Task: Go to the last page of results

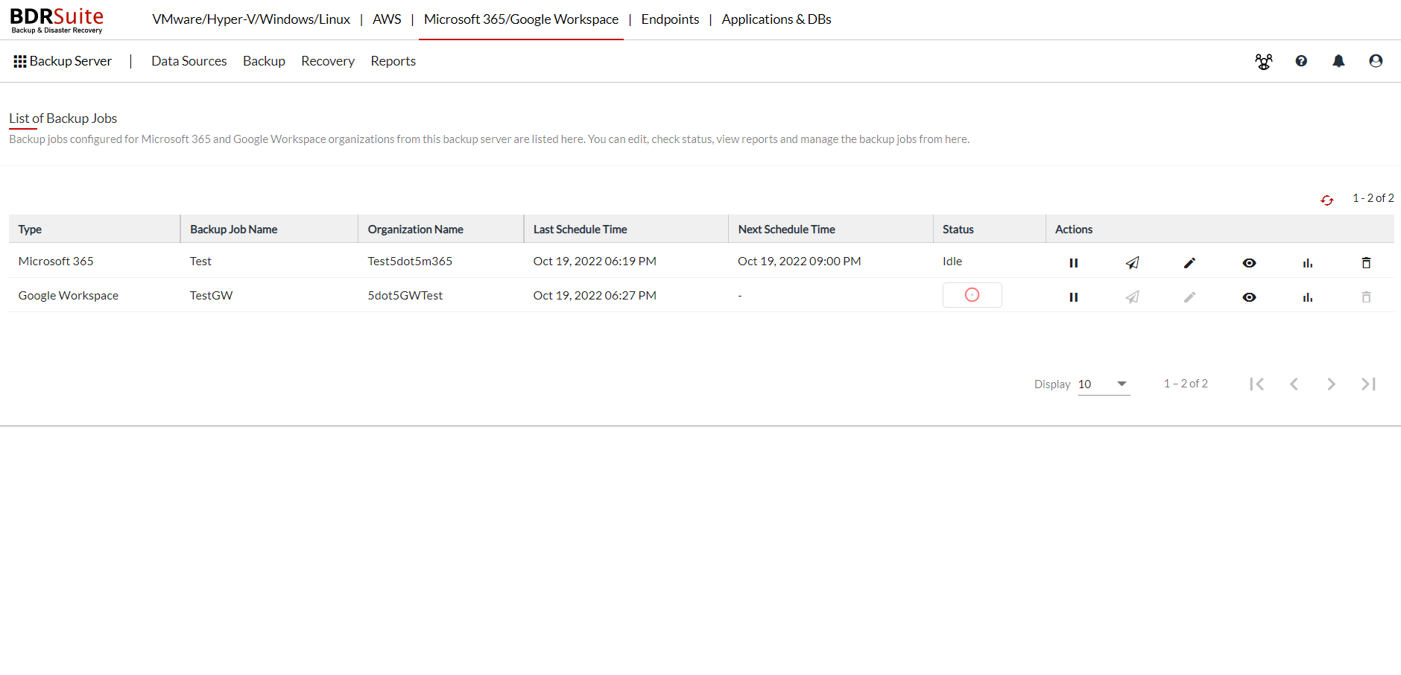Action: (1368, 384)
